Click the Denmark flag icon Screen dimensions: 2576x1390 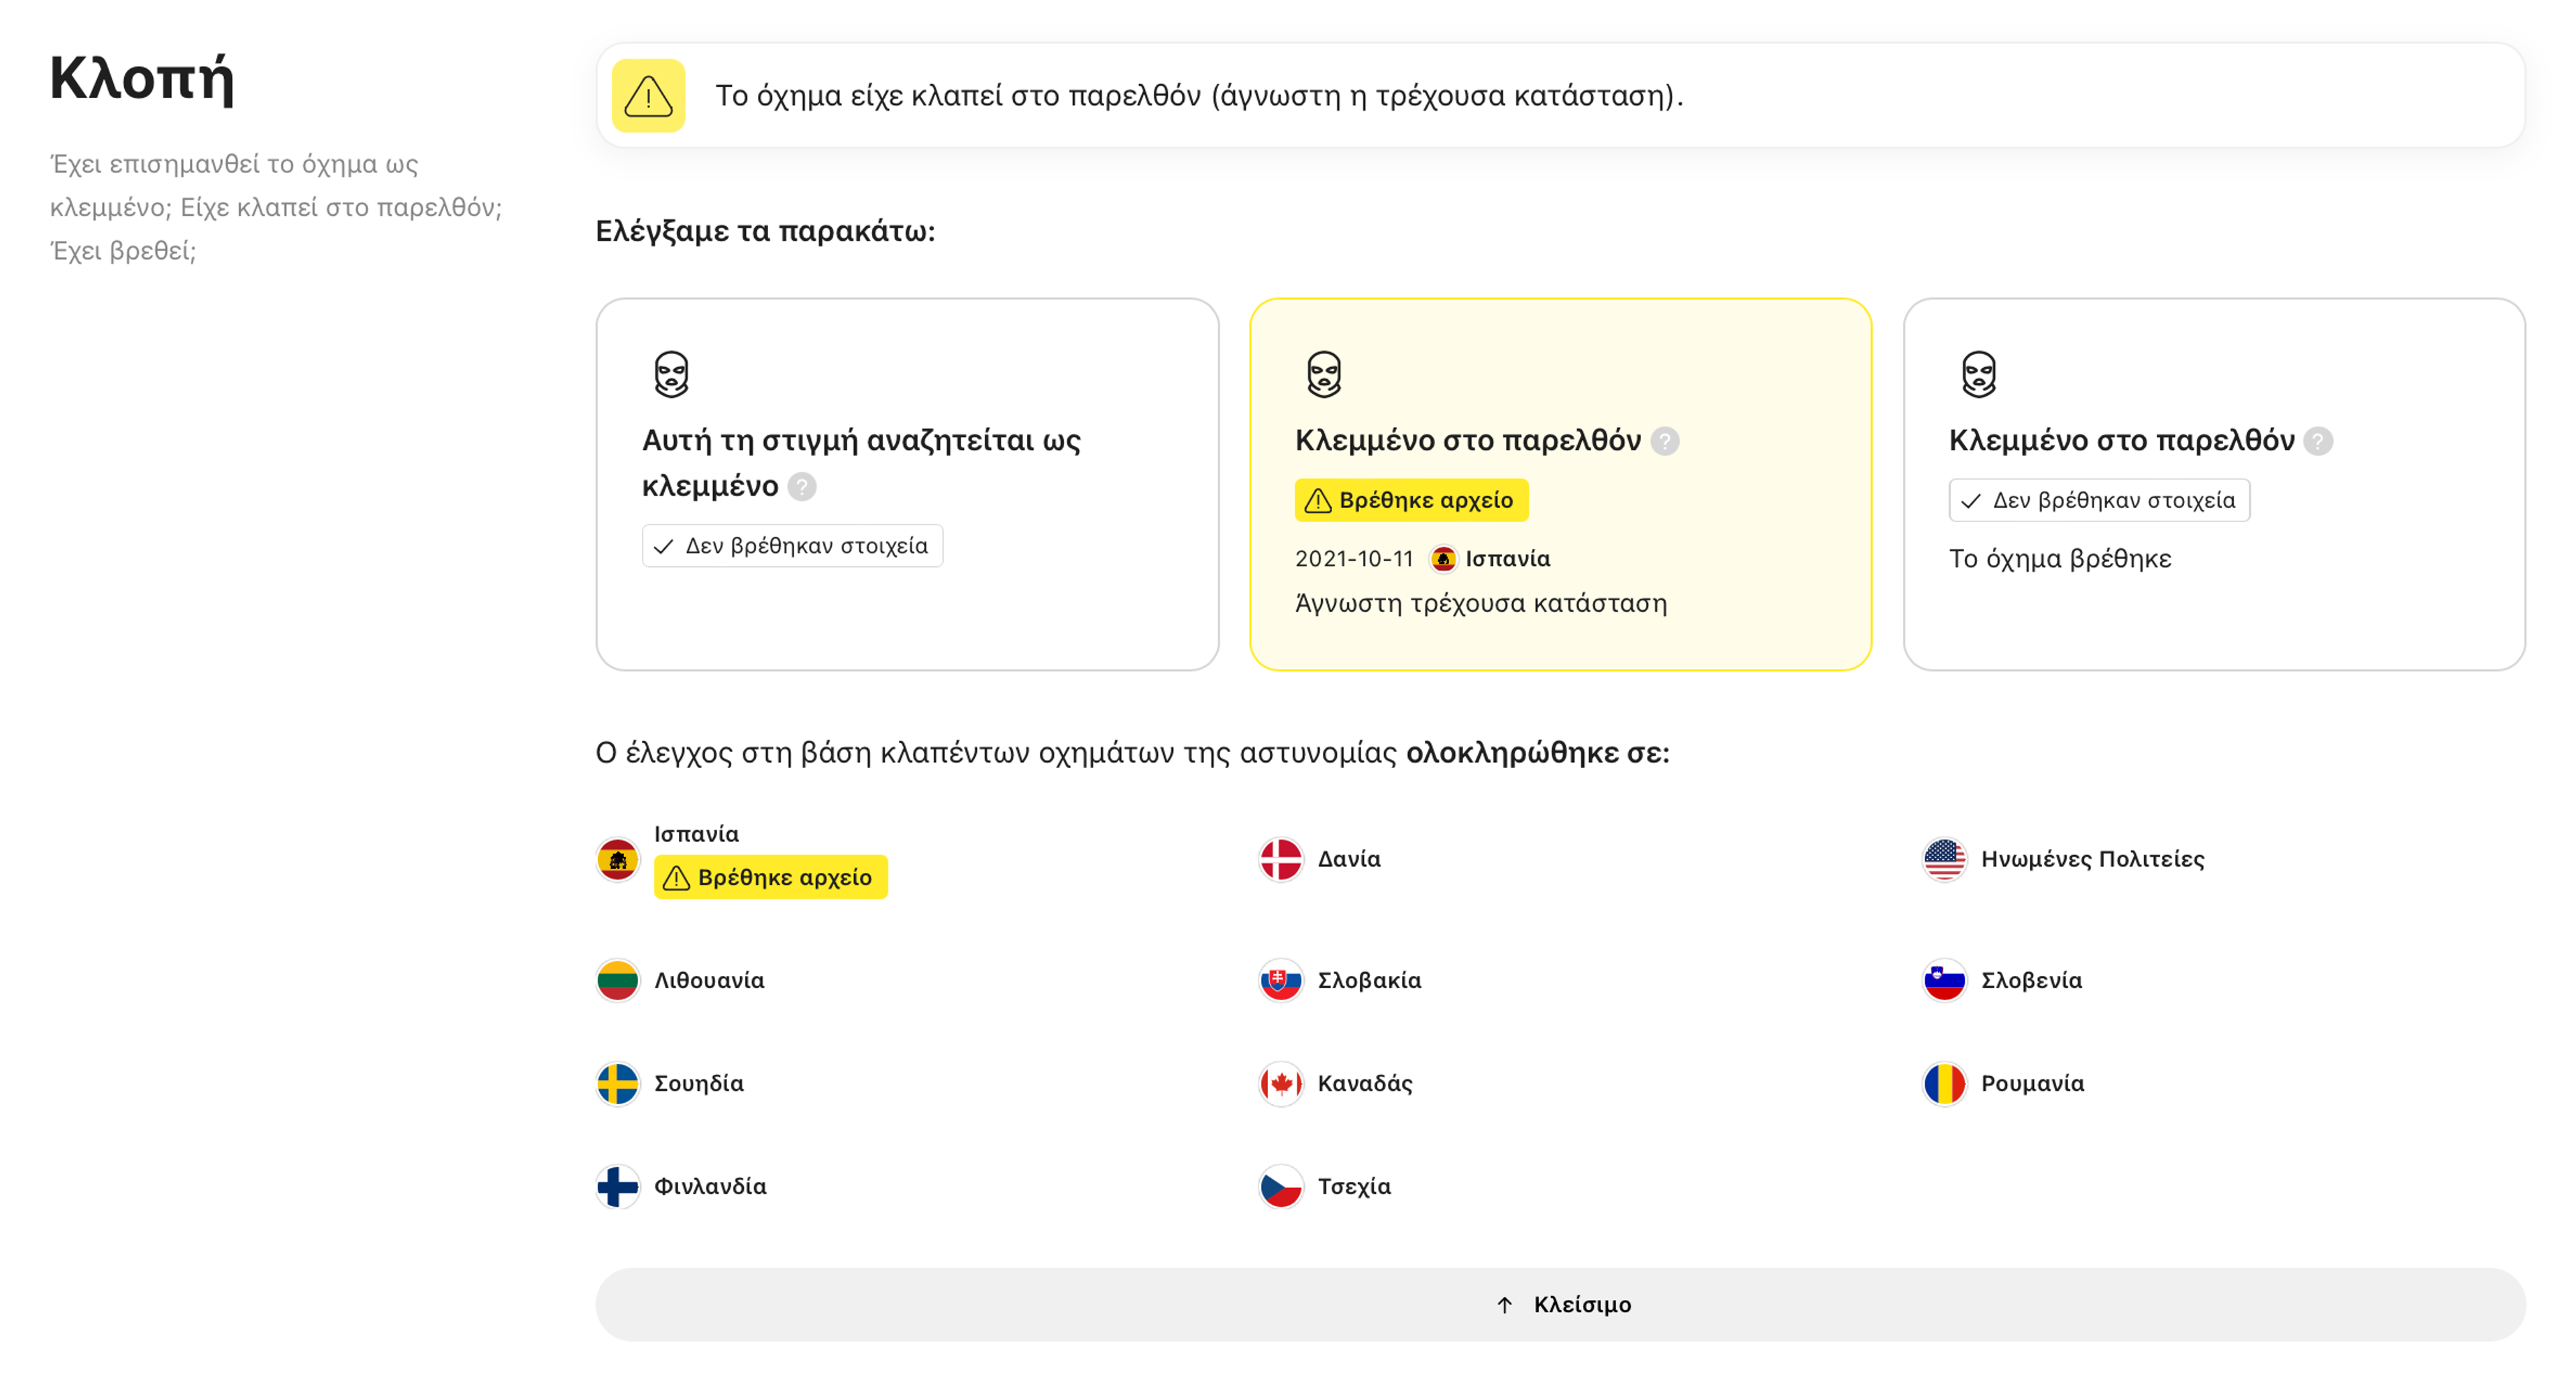[1280, 859]
